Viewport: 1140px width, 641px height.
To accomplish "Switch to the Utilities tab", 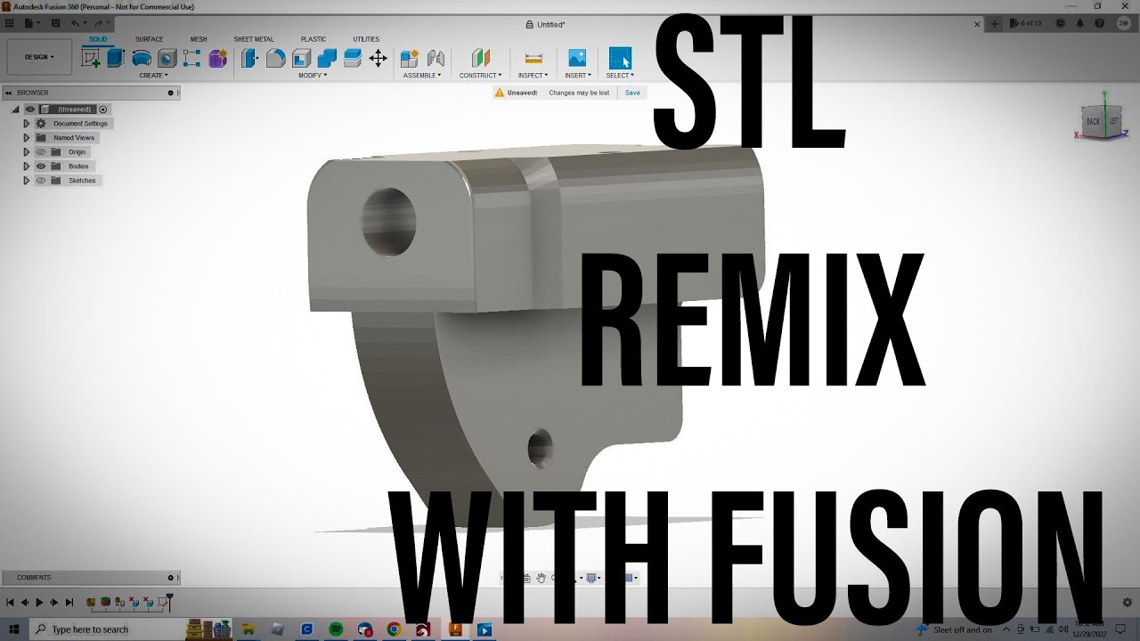I will click(x=366, y=39).
